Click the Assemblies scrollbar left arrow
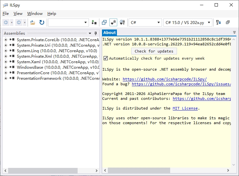239x176 pixels. pos(6,170)
